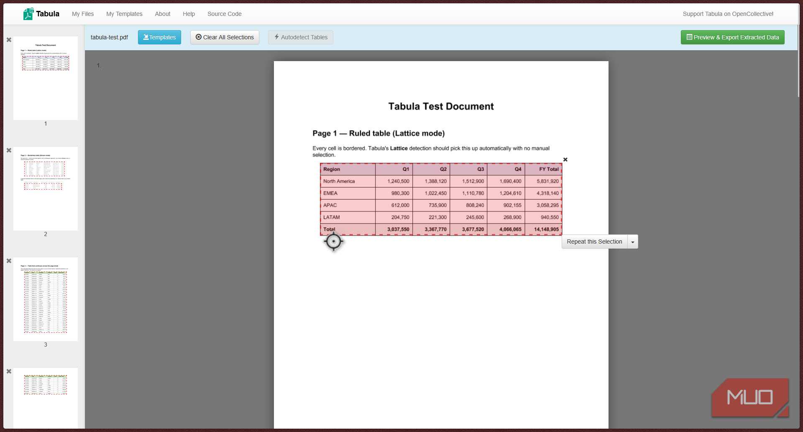Expand the Repeat this Selection dropdown arrow

(633, 242)
